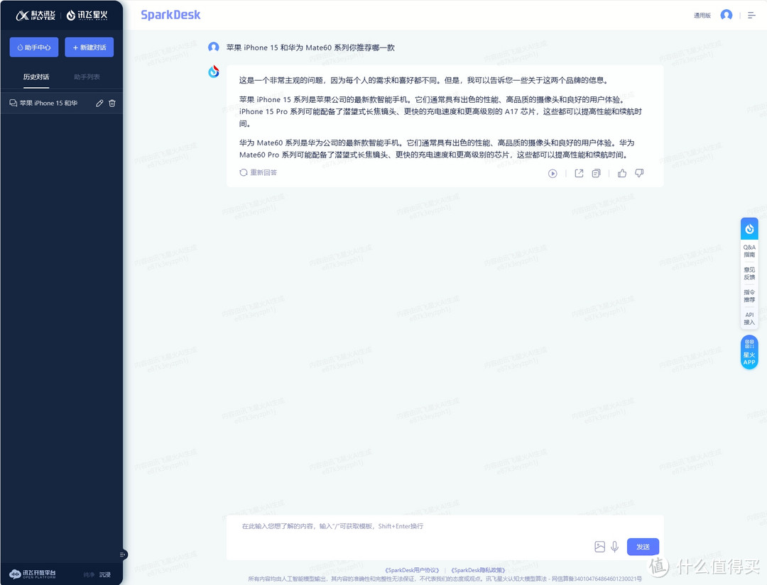Viewport: 767px width, 585px height.
Task: Open the SparkDesk用户协议 link
Action: pyautogui.click(x=412, y=570)
